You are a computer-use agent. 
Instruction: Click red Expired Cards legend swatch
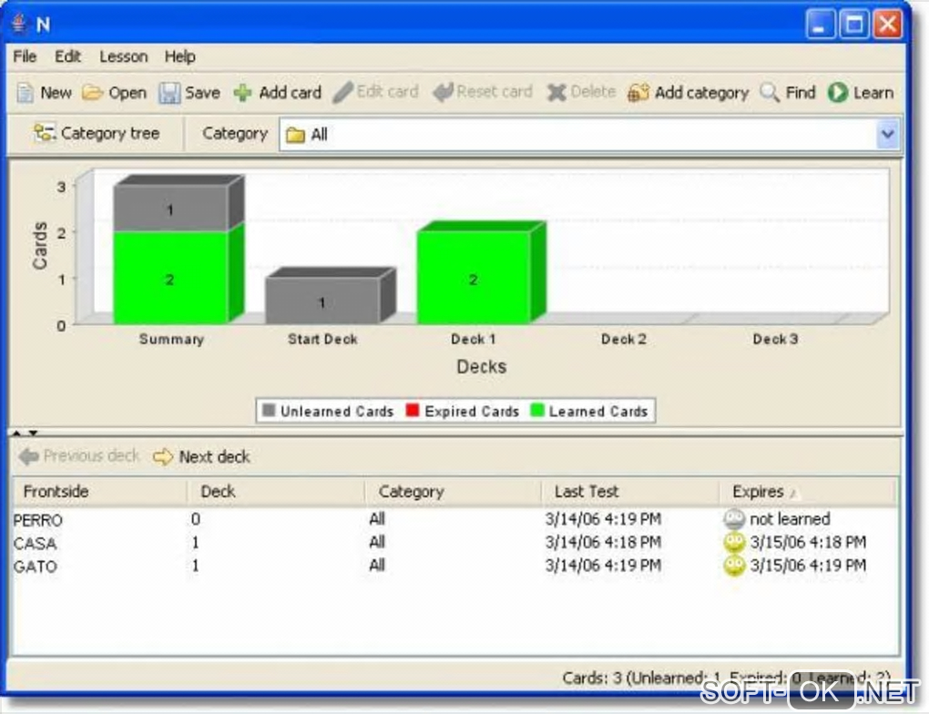(x=413, y=410)
